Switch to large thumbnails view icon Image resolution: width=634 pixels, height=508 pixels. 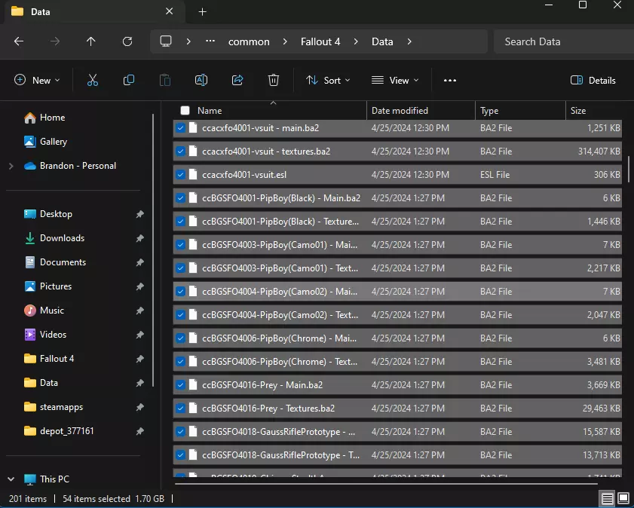tap(623, 499)
